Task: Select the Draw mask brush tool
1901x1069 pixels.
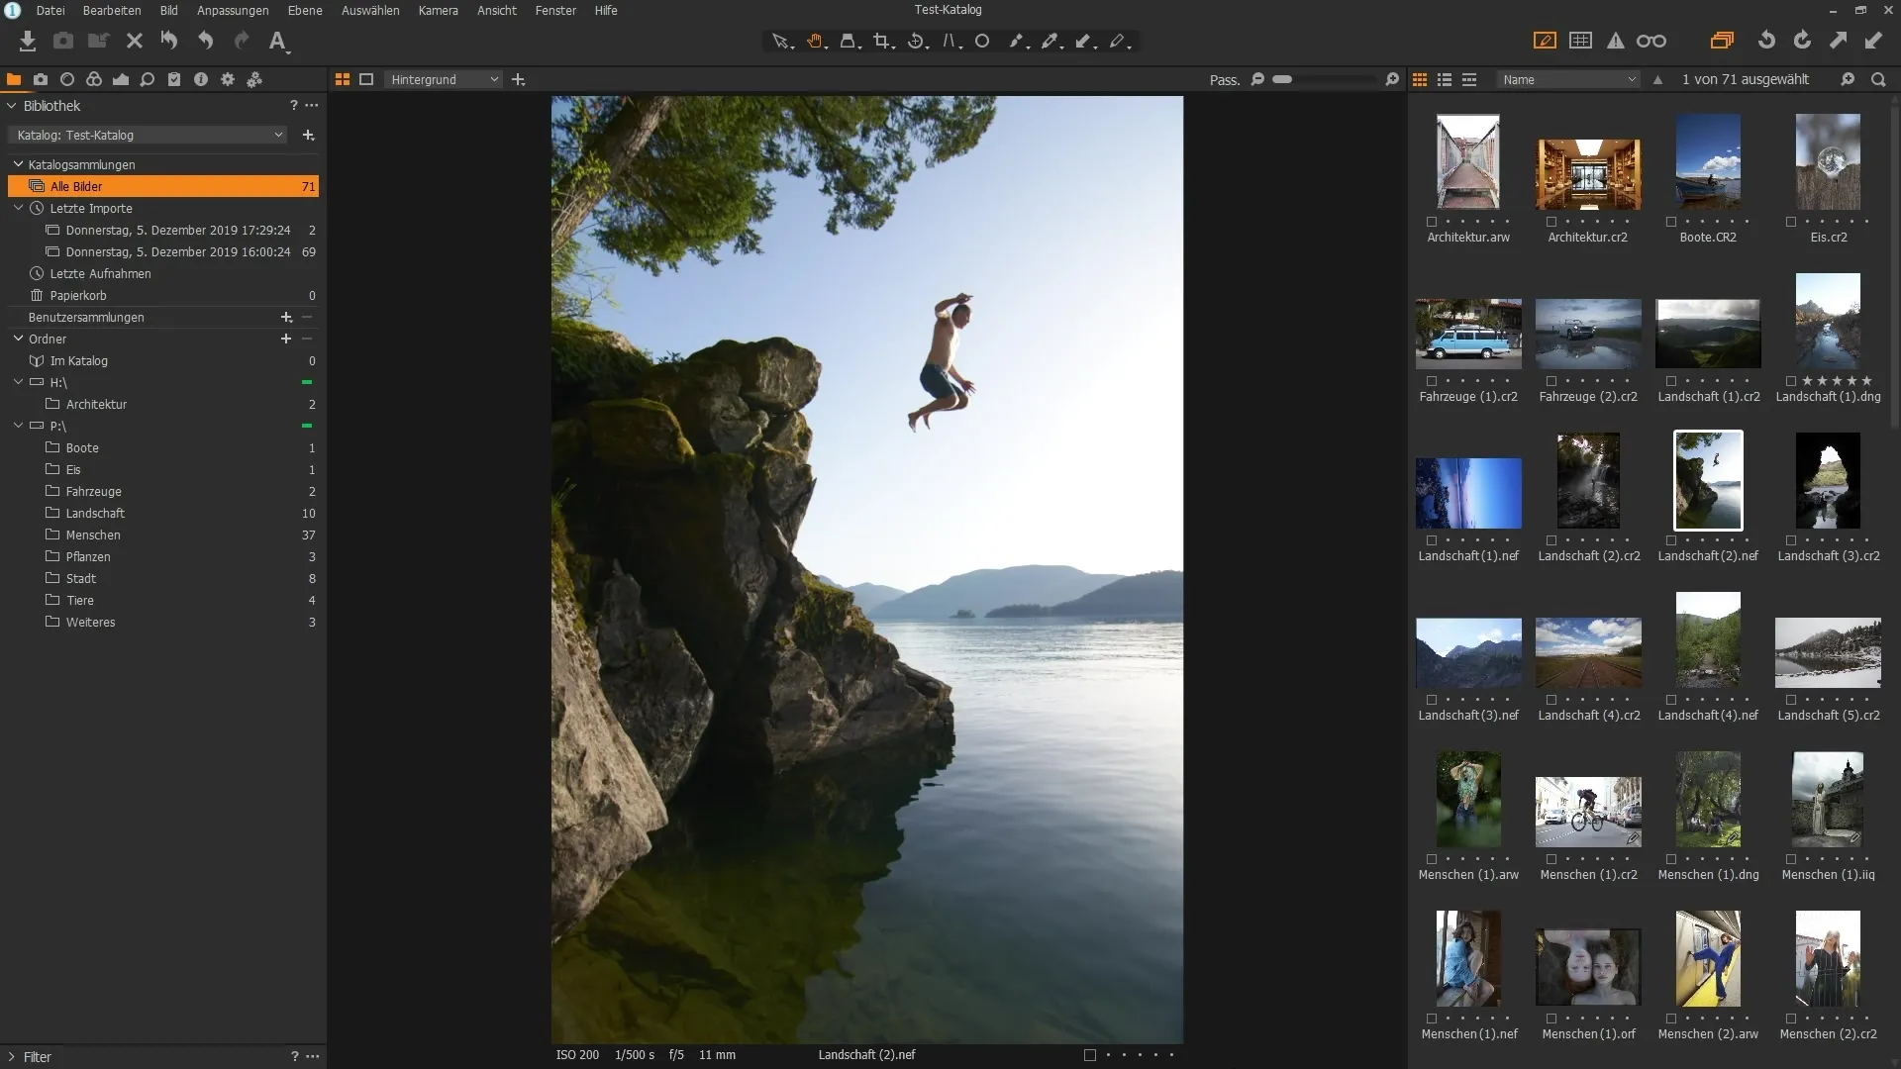Action: 1018,42
